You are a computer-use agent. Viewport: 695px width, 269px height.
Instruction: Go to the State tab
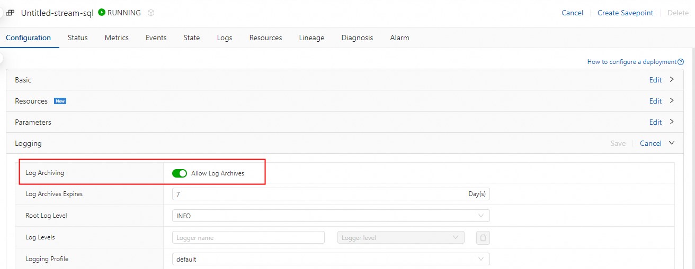[x=192, y=38]
